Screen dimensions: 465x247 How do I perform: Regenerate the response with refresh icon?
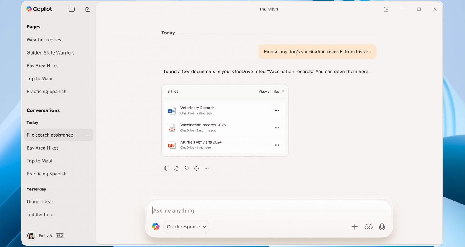click(197, 168)
